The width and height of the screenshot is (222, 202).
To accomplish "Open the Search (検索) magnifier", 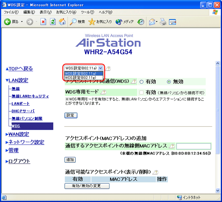I will 73,22.
